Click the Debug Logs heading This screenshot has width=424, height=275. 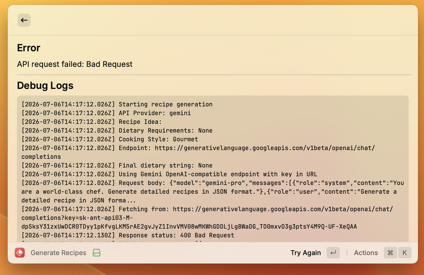click(45, 86)
